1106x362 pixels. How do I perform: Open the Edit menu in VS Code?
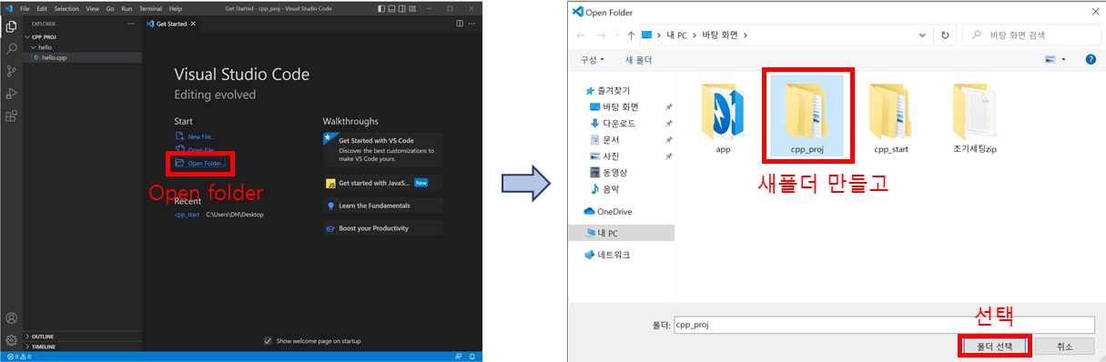[x=42, y=8]
